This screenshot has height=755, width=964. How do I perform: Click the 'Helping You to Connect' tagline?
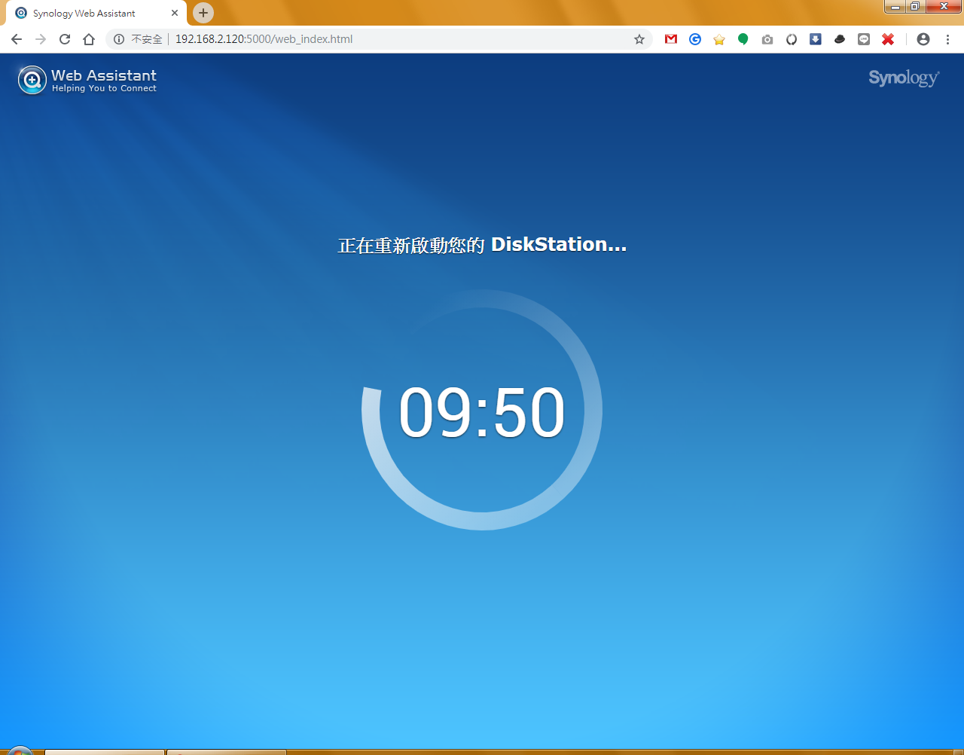pyautogui.click(x=104, y=88)
